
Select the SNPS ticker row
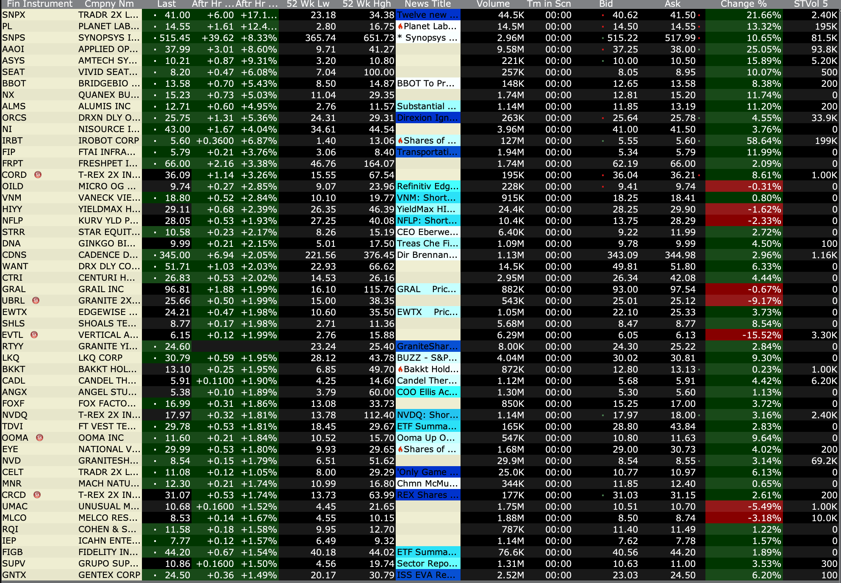(14, 38)
